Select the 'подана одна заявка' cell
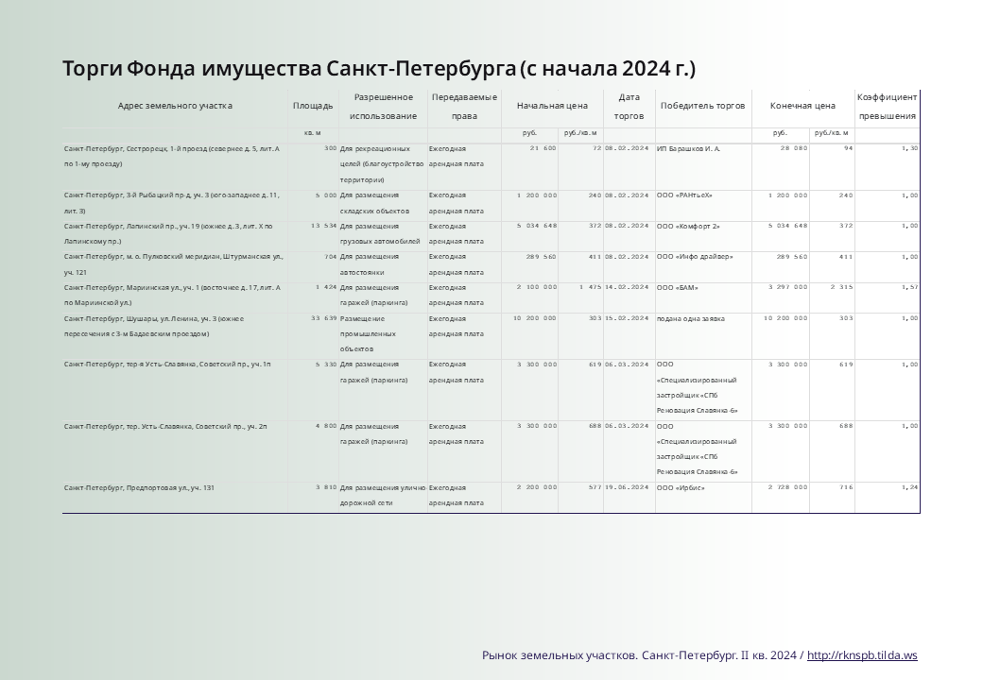Screen dimensions: 983x680 click(x=691, y=318)
